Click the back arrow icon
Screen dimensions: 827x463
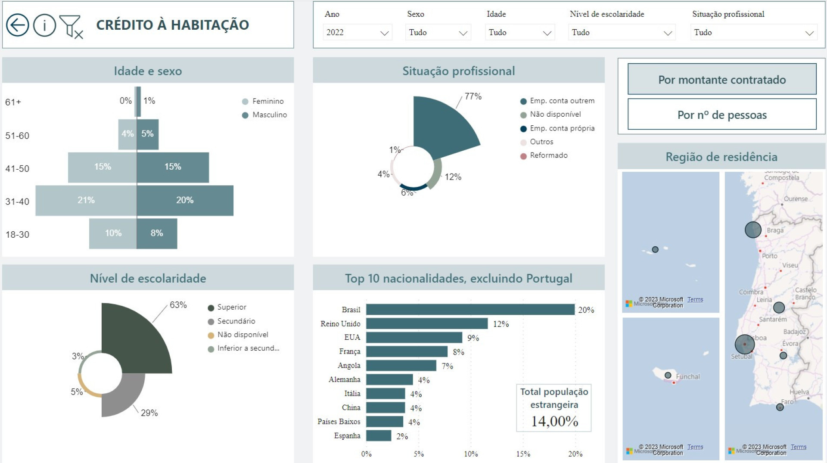tap(18, 25)
